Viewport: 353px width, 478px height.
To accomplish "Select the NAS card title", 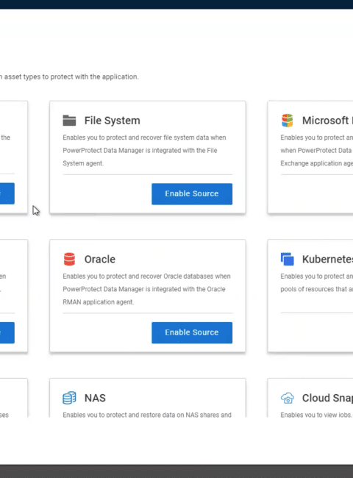I will click(x=95, y=398).
